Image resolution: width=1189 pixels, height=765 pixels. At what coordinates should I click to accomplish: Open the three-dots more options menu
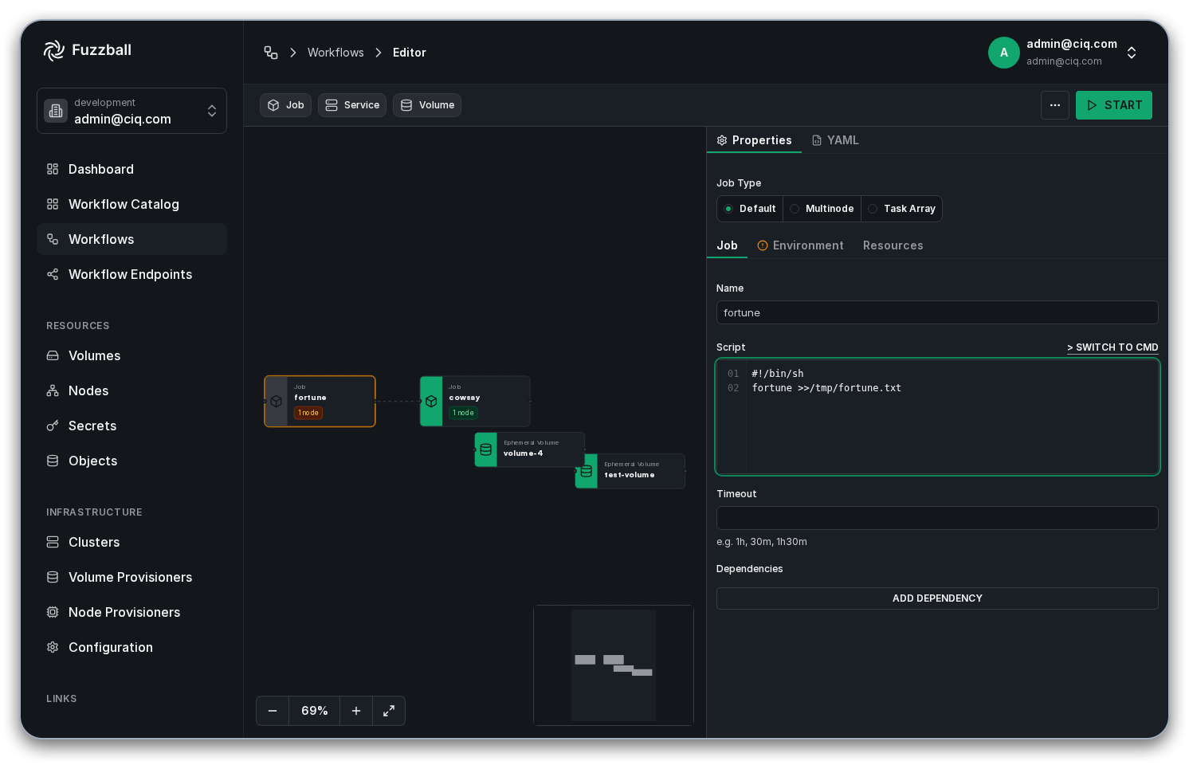point(1055,105)
